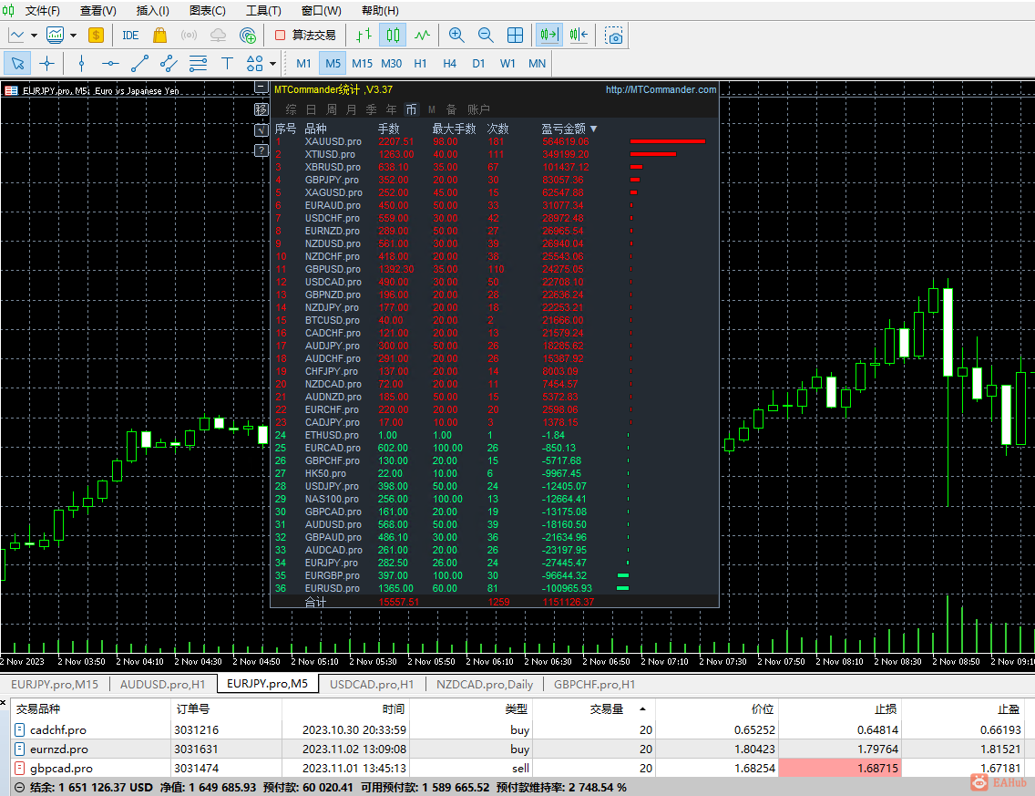Open the shapes objects tool
The width and height of the screenshot is (1035, 796).
pos(255,64)
